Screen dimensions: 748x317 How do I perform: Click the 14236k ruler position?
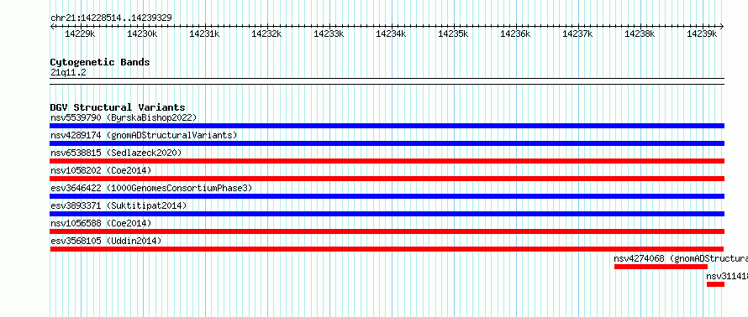point(515,34)
